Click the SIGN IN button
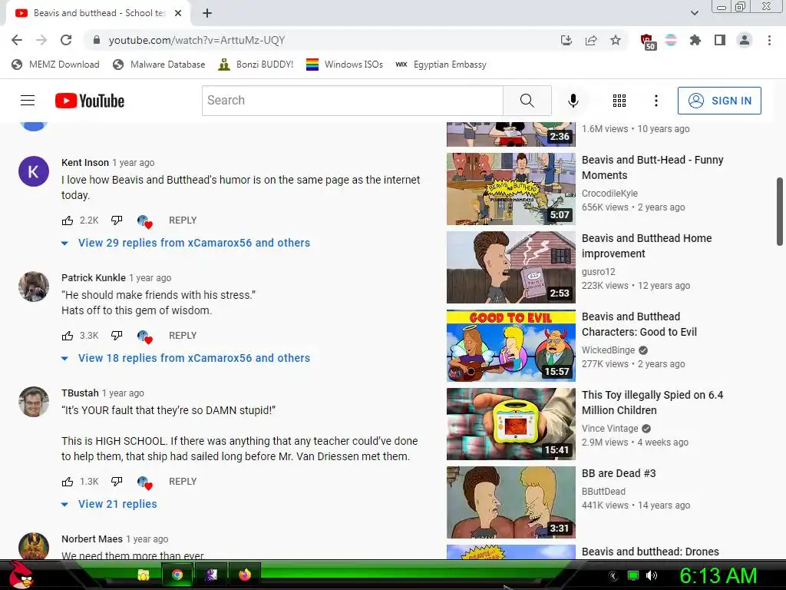Image resolution: width=786 pixels, height=590 pixels. coord(719,101)
